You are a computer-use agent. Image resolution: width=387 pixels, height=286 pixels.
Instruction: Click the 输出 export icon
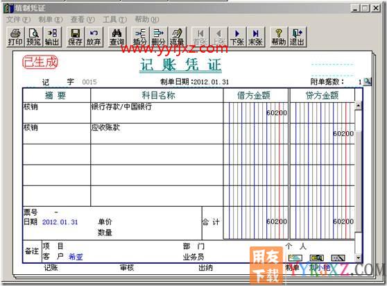(x=52, y=37)
